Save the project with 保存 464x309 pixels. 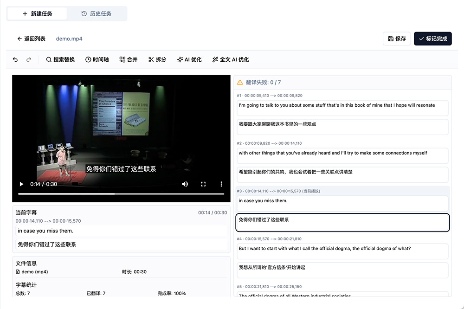397,39
